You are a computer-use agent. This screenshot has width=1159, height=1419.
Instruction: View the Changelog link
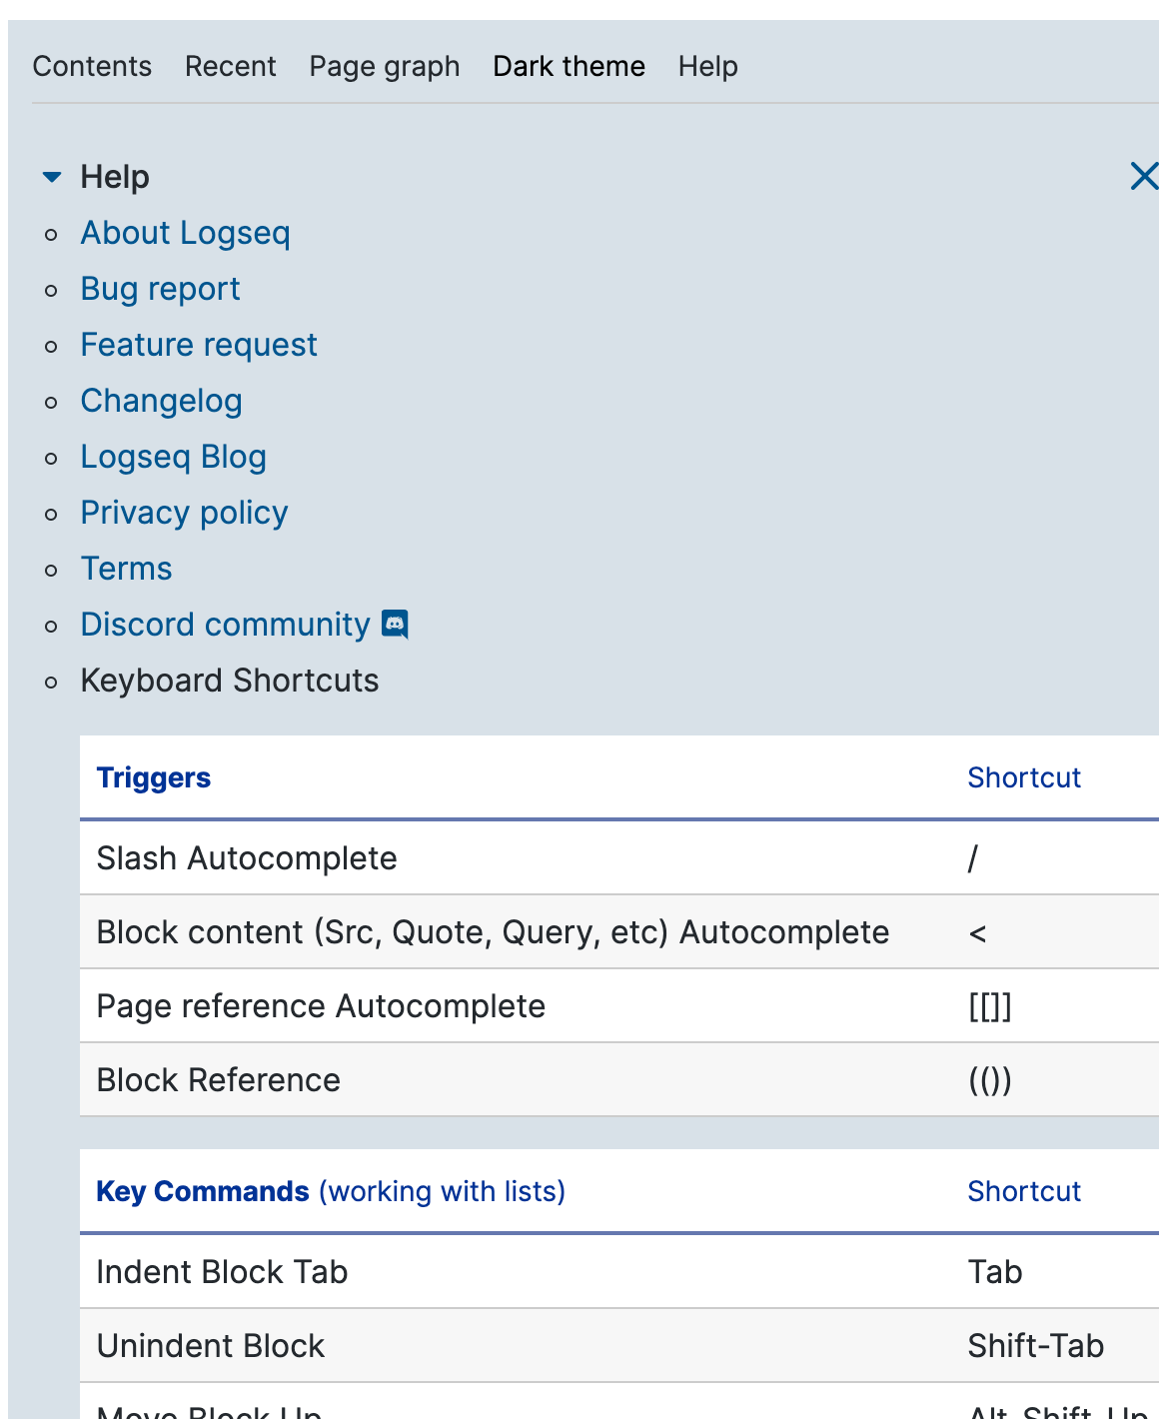click(161, 401)
